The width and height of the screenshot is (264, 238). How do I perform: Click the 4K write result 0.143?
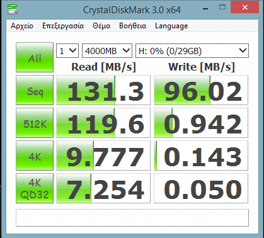[x=201, y=156]
